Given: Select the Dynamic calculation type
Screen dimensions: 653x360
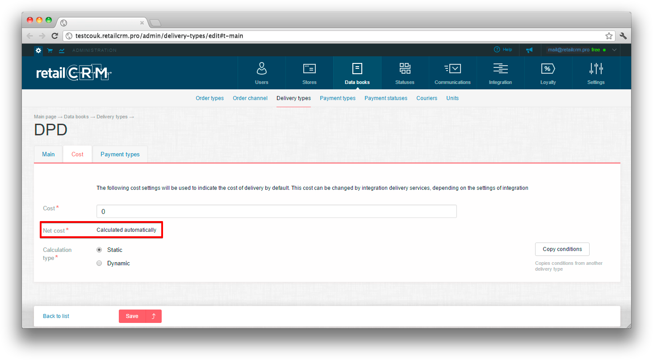Looking at the screenshot, I should pyautogui.click(x=99, y=264).
